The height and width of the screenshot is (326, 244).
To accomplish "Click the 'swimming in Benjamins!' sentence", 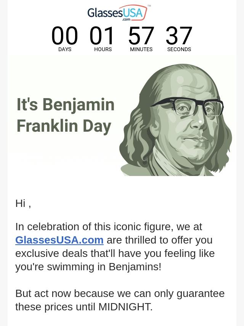I will point(104,267).
